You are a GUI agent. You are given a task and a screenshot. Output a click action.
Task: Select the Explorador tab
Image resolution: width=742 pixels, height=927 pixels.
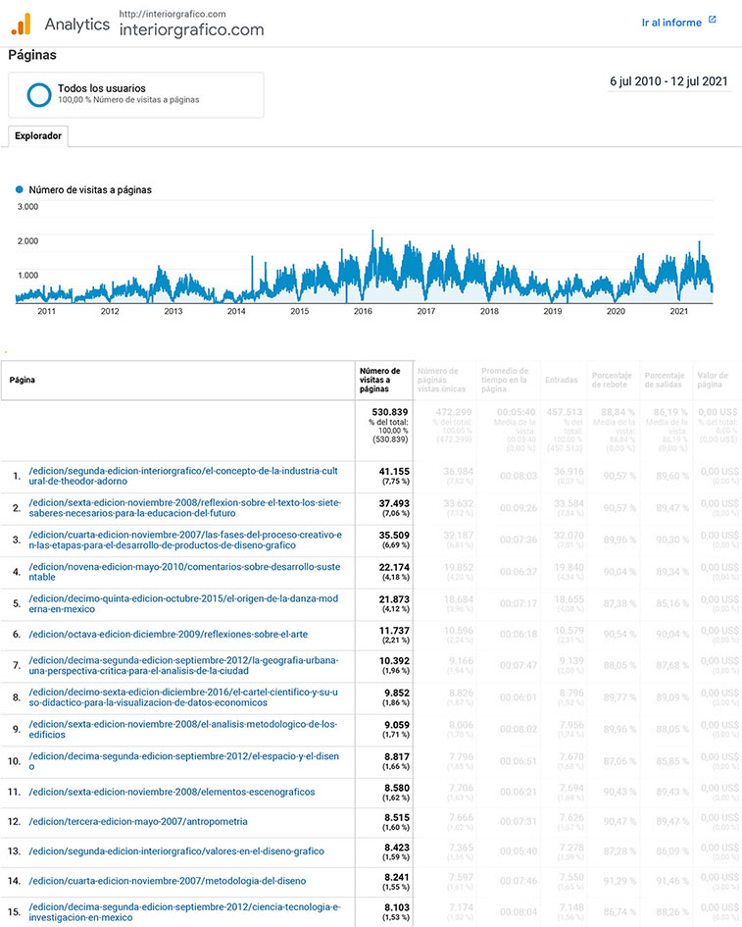[38, 136]
